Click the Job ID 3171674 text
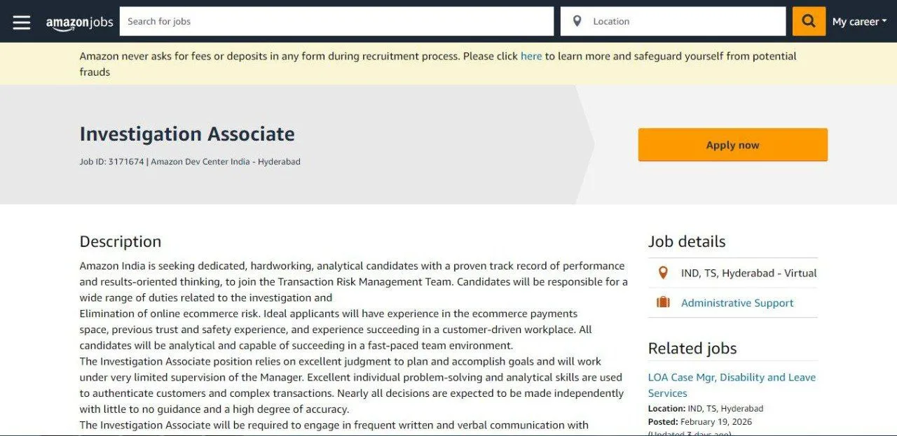 [x=111, y=162]
